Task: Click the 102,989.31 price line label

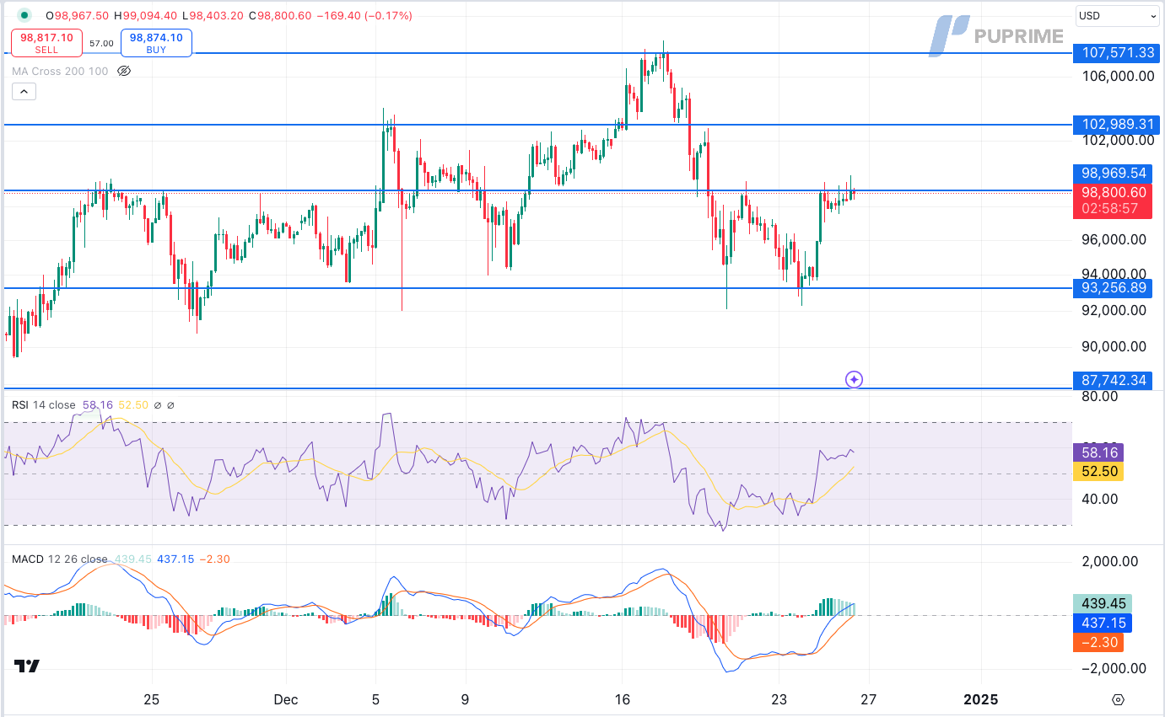Action: [x=1115, y=124]
